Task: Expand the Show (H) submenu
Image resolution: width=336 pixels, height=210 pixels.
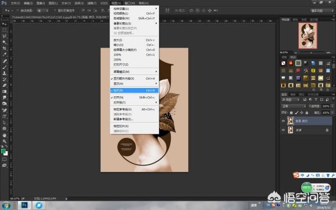Action: (134, 83)
